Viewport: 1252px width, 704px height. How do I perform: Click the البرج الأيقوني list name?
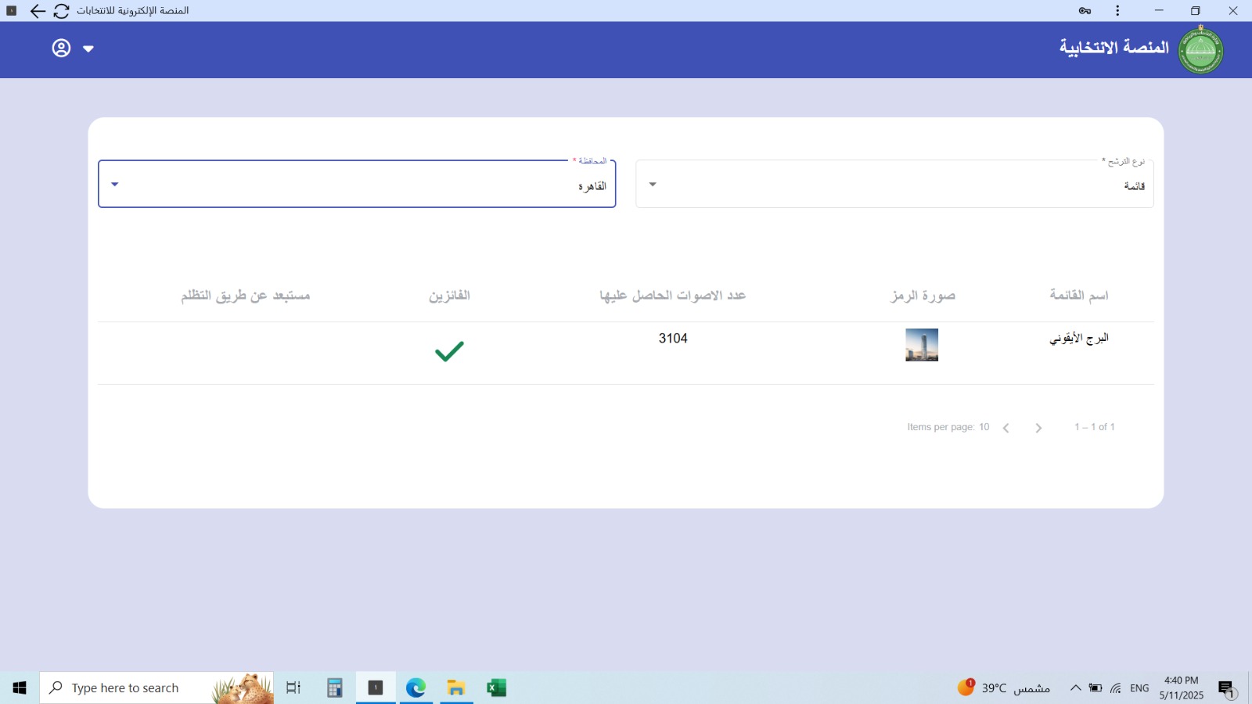(1079, 338)
